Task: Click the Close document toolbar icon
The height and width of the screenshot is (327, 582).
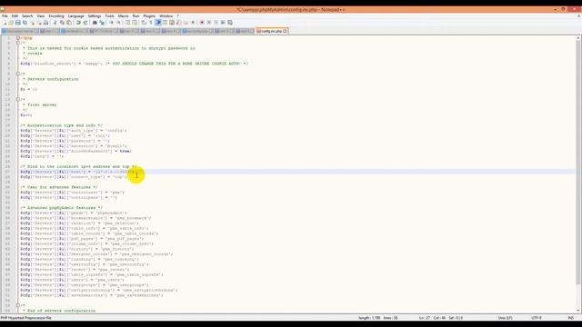Action: coord(33,23)
